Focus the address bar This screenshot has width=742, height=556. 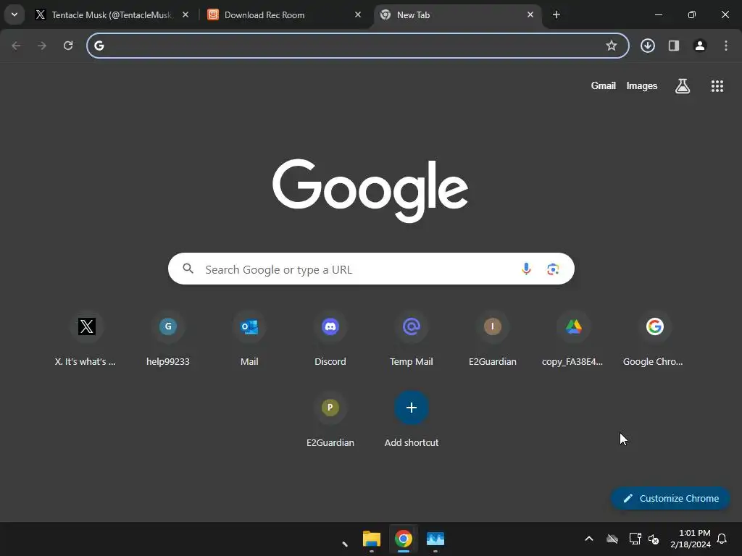[358, 46]
